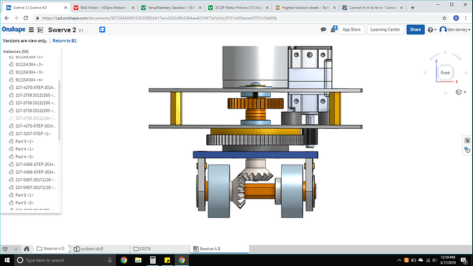Image resolution: width=473 pixels, height=266 pixels.
Task: Open the Onshape hamburger menu
Action: click(x=31, y=29)
